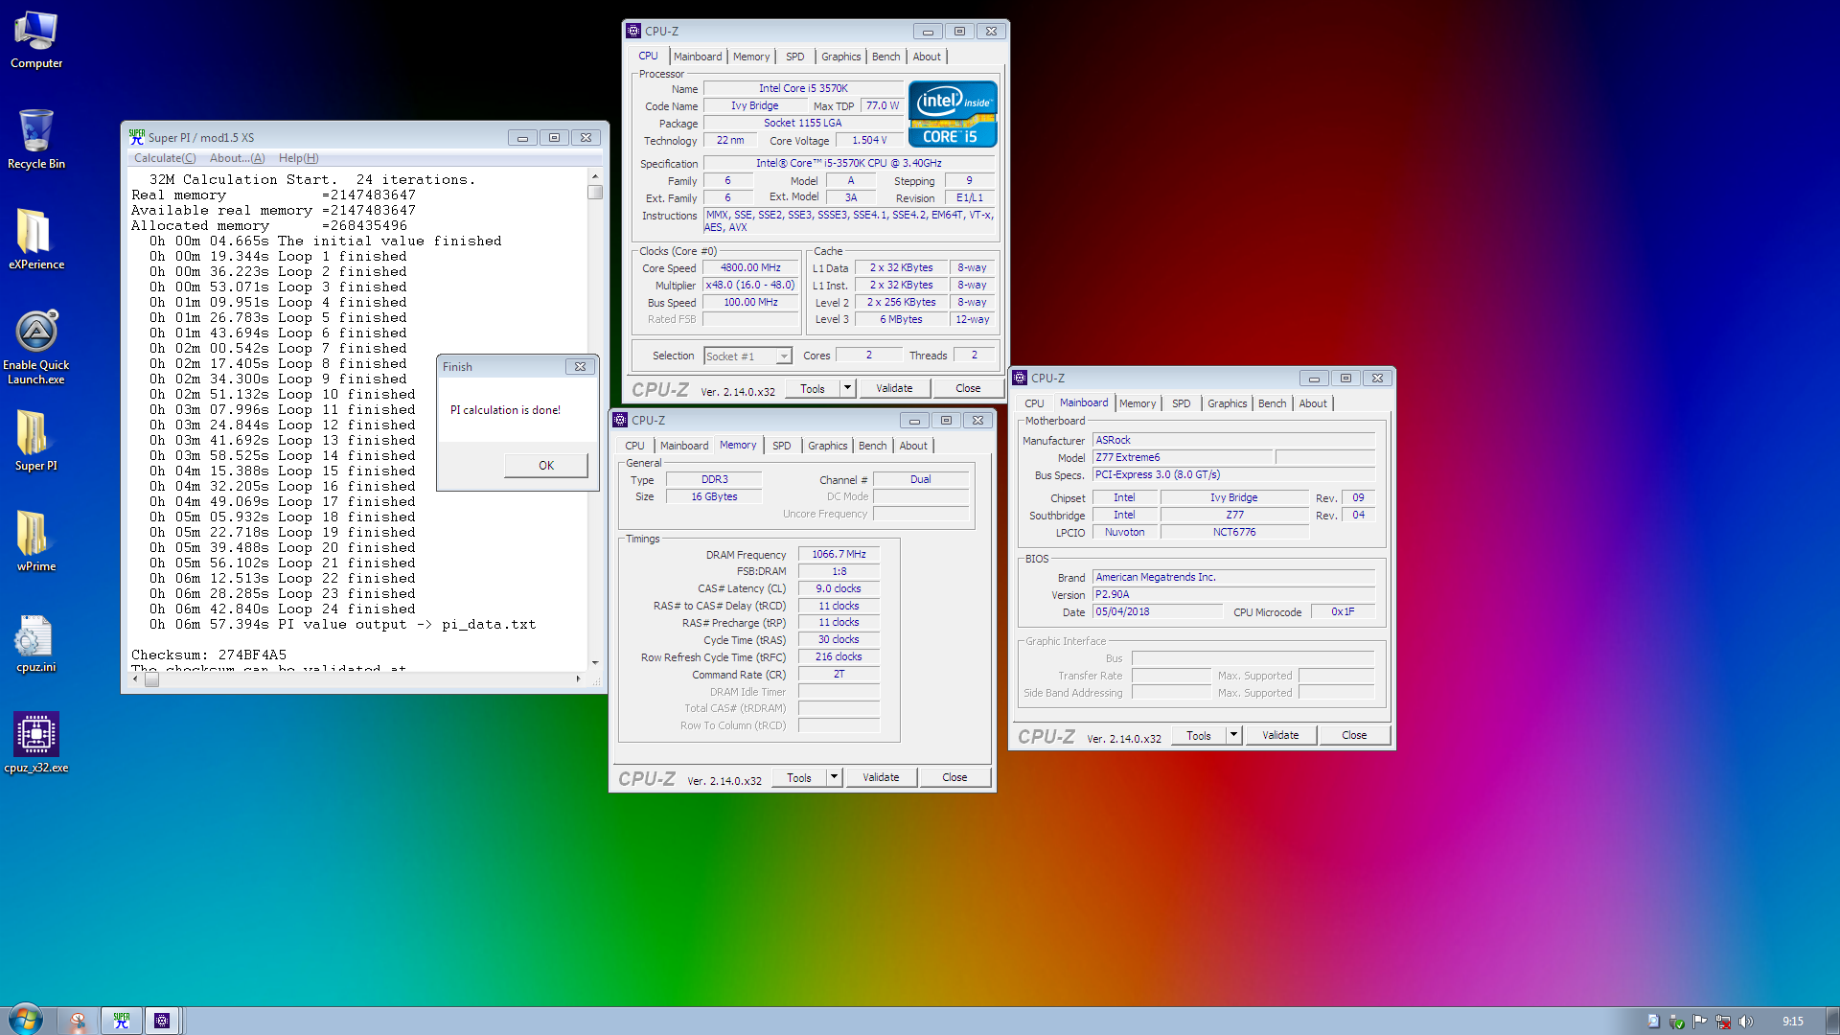Image resolution: width=1840 pixels, height=1035 pixels.
Task: Click Close in the Memory window
Action: click(x=954, y=777)
